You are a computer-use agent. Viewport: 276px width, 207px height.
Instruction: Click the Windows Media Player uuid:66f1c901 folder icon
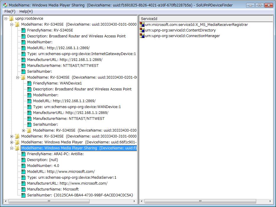(17, 142)
